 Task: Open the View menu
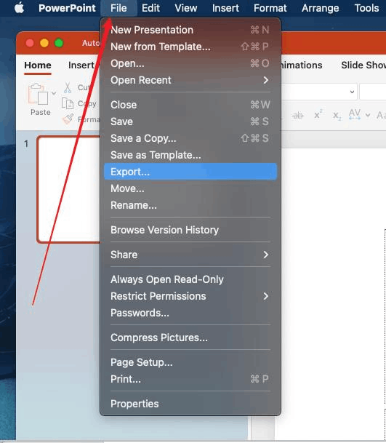tap(185, 8)
